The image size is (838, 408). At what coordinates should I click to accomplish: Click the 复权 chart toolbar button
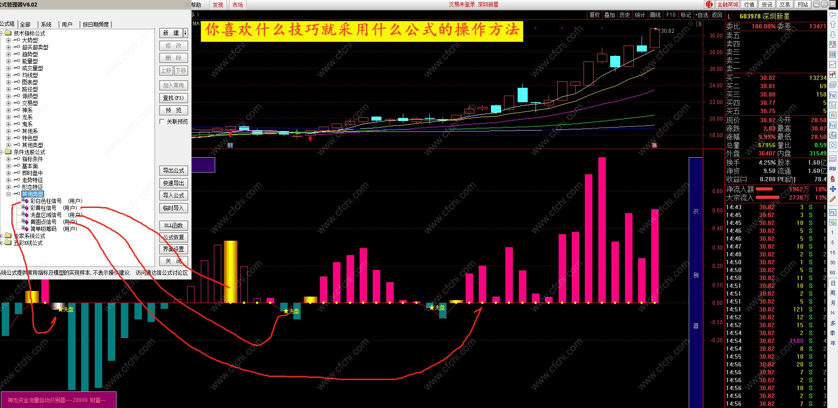coord(595,15)
